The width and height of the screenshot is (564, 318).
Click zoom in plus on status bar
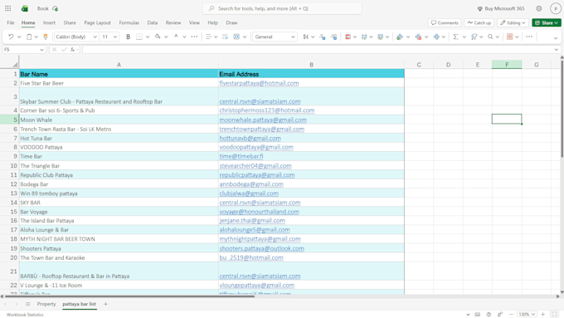[542, 315]
